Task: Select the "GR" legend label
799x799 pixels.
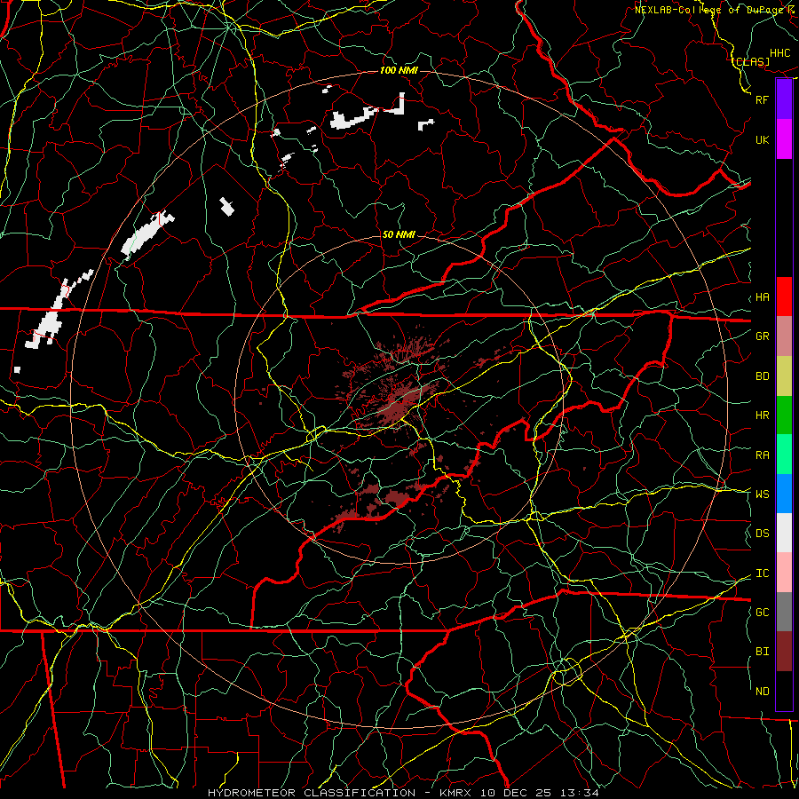Action: (x=762, y=336)
